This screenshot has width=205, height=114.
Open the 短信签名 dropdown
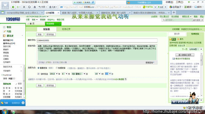tap(150, 63)
